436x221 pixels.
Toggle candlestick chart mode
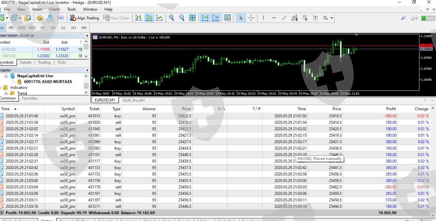click(x=149, y=18)
